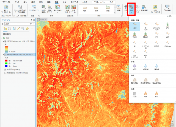176x127 pixels.
Task: Open the ラスター レイヤー contextual tab
Action: point(100,2)
